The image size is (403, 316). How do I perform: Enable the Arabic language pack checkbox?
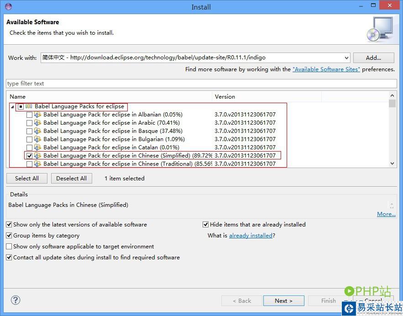(30, 123)
